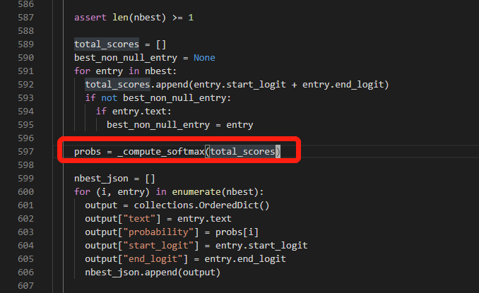Click line number 603 in the gutter
Image resolution: width=479 pixels, height=293 pixels.
[x=25, y=232]
